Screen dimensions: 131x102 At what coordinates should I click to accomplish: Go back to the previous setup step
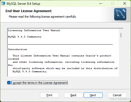click(73, 95)
